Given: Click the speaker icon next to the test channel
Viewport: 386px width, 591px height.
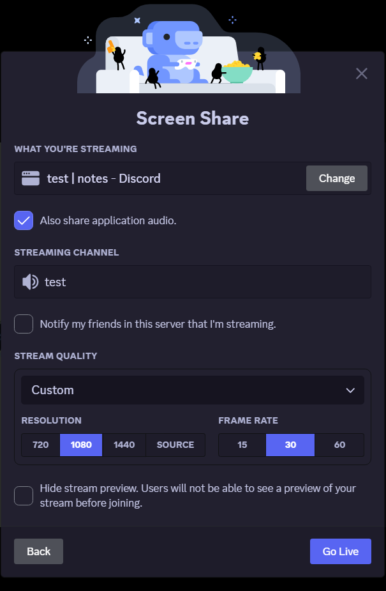Looking at the screenshot, I should [29, 281].
